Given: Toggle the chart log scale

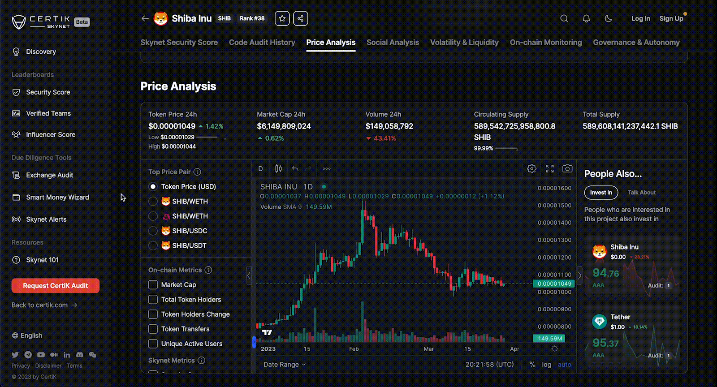Looking at the screenshot, I should 547,365.
